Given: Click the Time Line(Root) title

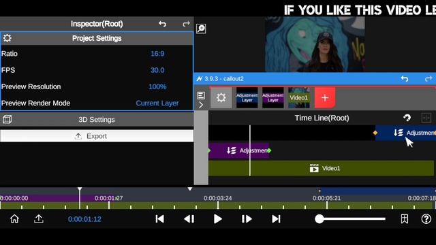Looking at the screenshot, I should click(322, 118).
